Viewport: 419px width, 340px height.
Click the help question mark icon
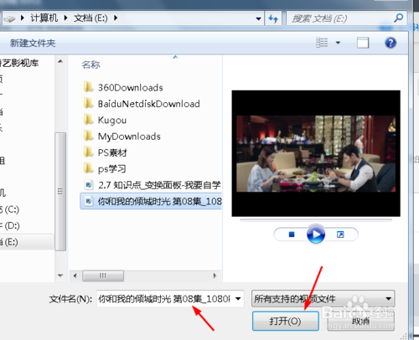pos(391,43)
